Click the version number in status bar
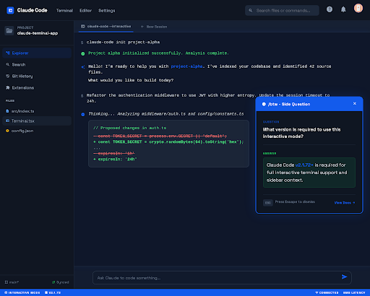Screen dimensions: 370x296 click(x=53, y=292)
